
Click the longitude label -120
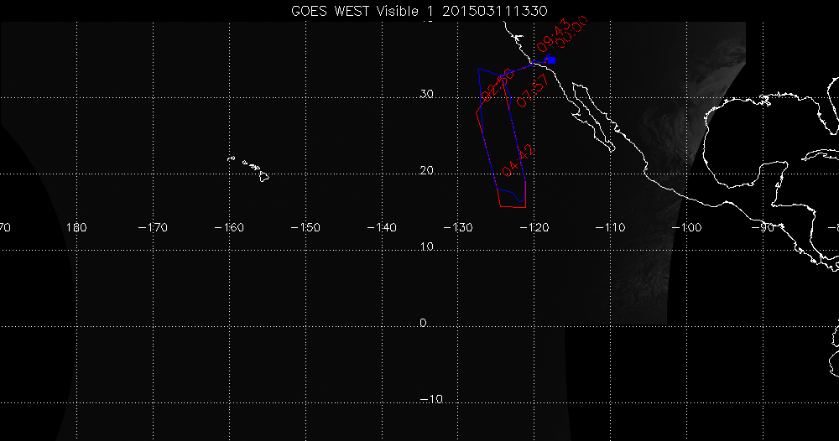tap(534, 228)
